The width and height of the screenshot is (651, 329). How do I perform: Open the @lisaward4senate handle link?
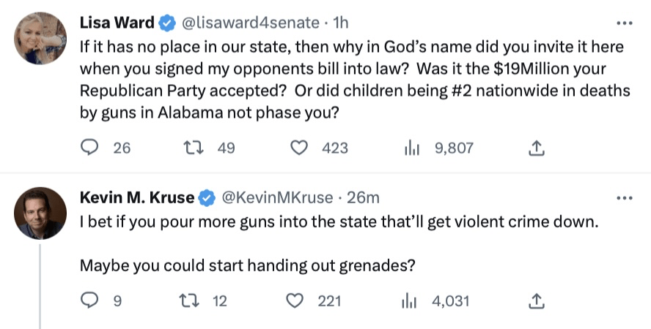coord(250,23)
